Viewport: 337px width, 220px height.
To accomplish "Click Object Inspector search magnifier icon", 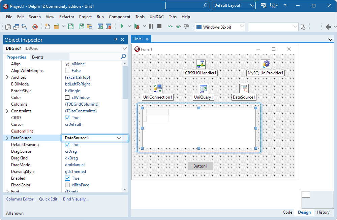I will [123, 57].
